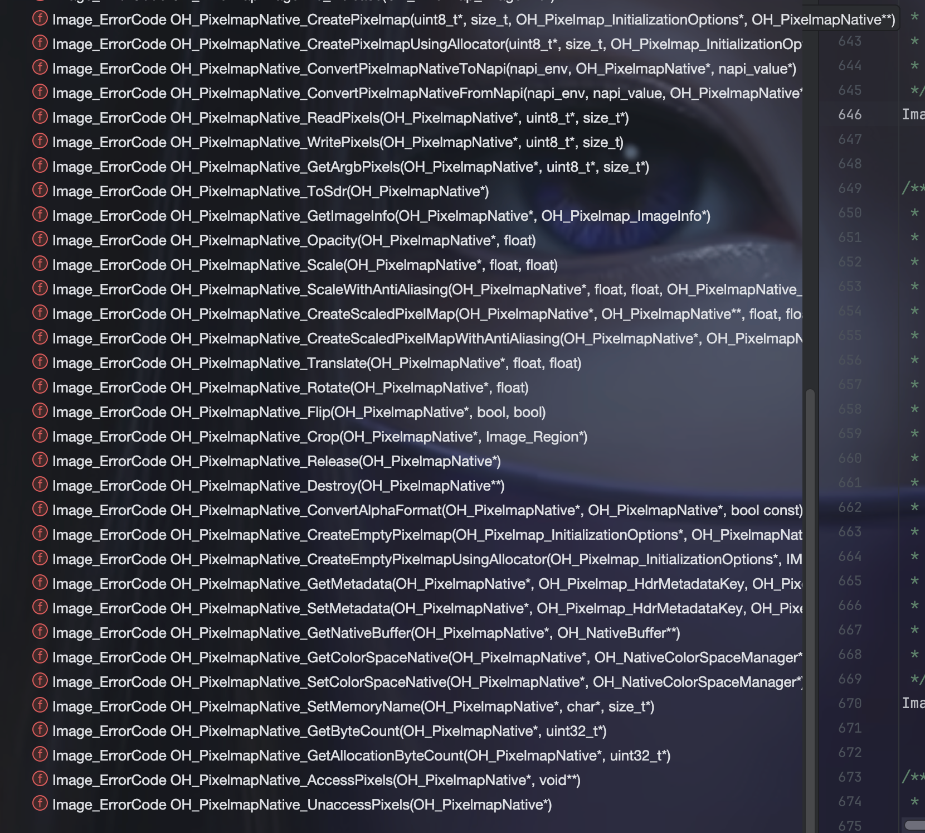The image size is (925, 833).
Task: Select OH_PixelmapNative_CreateScaledPixelMapWithAntiAliasing entry
Action: 427,338
